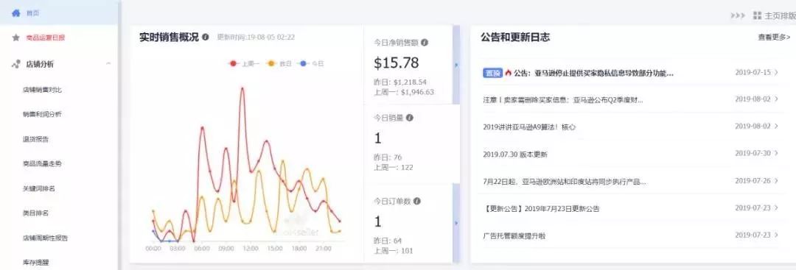Image resolution: width=796 pixels, height=270 pixels.
Task: Click the info icon next to 今日净销售额
Action: coord(425,43)
